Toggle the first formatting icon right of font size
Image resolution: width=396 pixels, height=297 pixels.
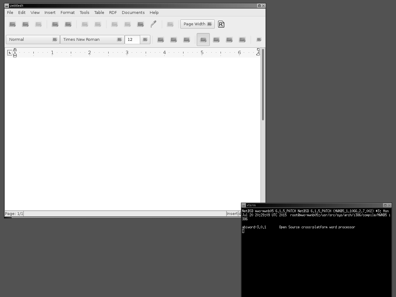[161, 40]
